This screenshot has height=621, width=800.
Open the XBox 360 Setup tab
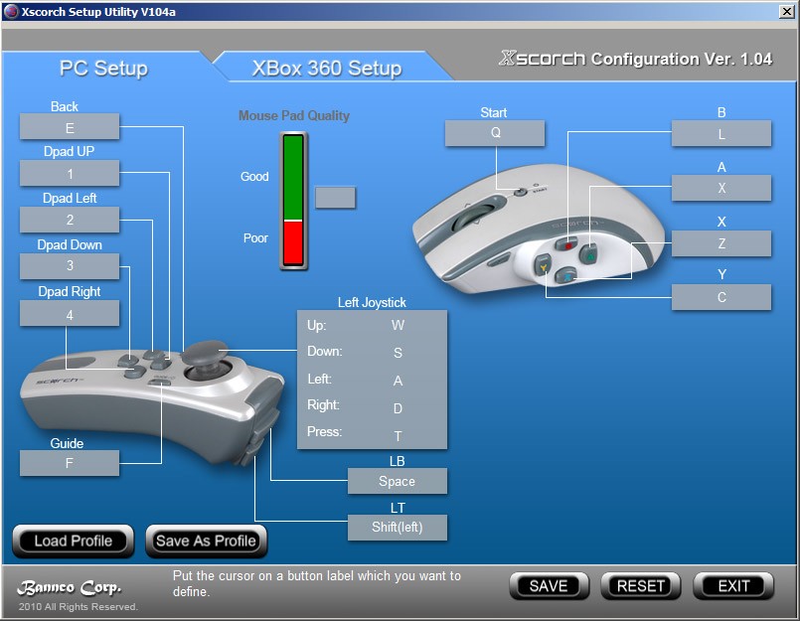327,68
